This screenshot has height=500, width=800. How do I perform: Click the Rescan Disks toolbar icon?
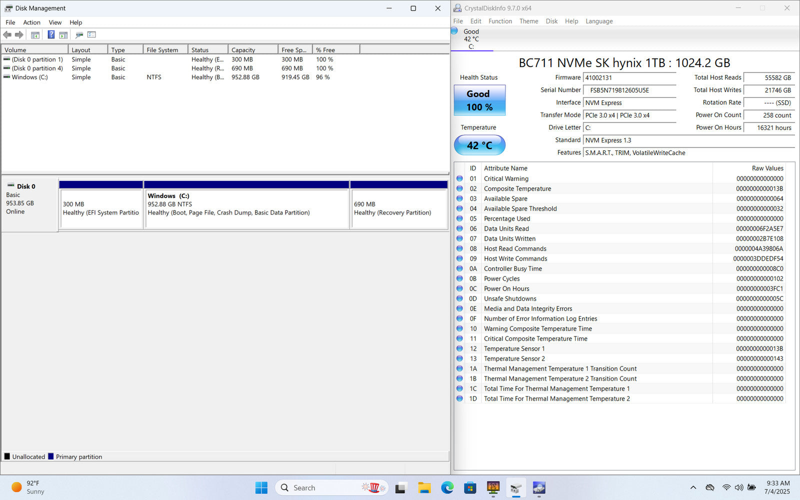coord(79,35)
